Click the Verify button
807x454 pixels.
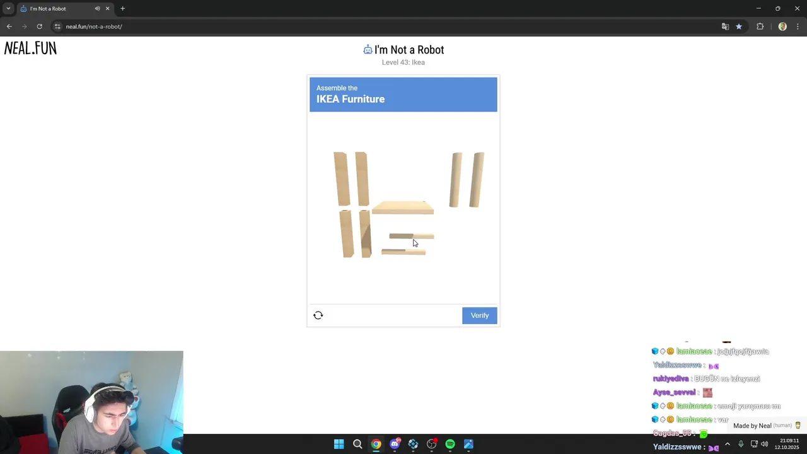479,315
